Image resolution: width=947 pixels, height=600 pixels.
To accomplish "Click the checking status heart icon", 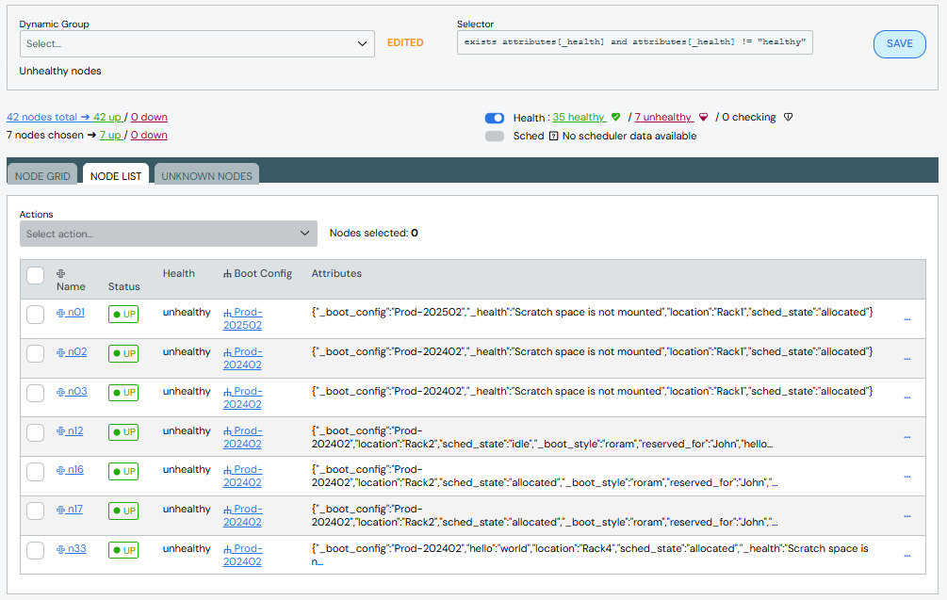I will [789, 118].
